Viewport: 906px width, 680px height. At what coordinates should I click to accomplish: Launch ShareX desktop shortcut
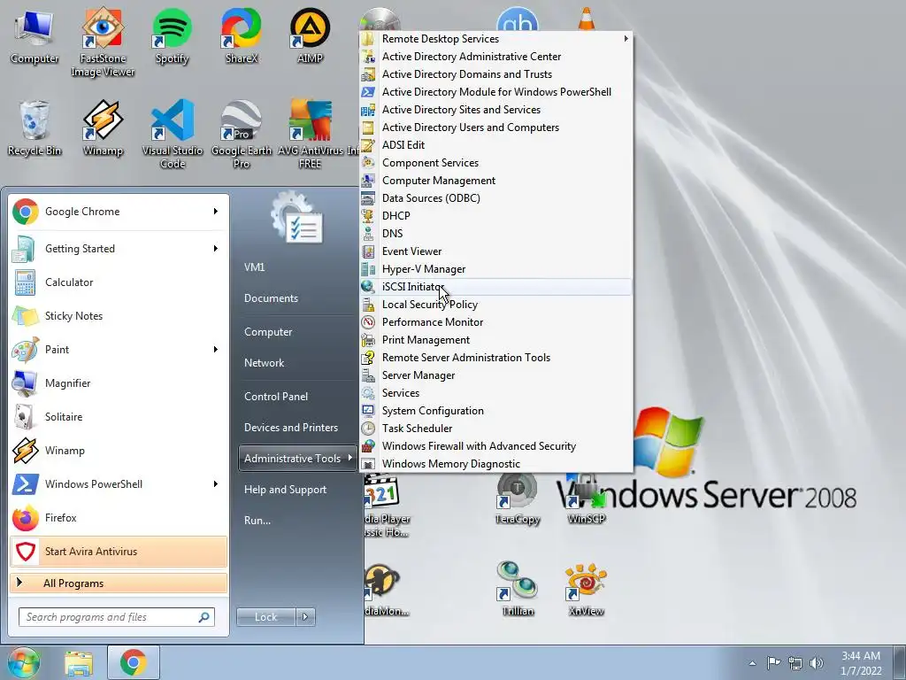pos(241,36)
